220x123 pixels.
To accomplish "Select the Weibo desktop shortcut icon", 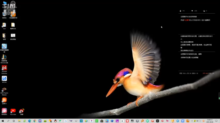I will coord(22,112).
